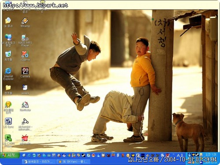220x165 pixels.
Task: Open the yellow folder icon on desktop
Action: pos(8,89)
